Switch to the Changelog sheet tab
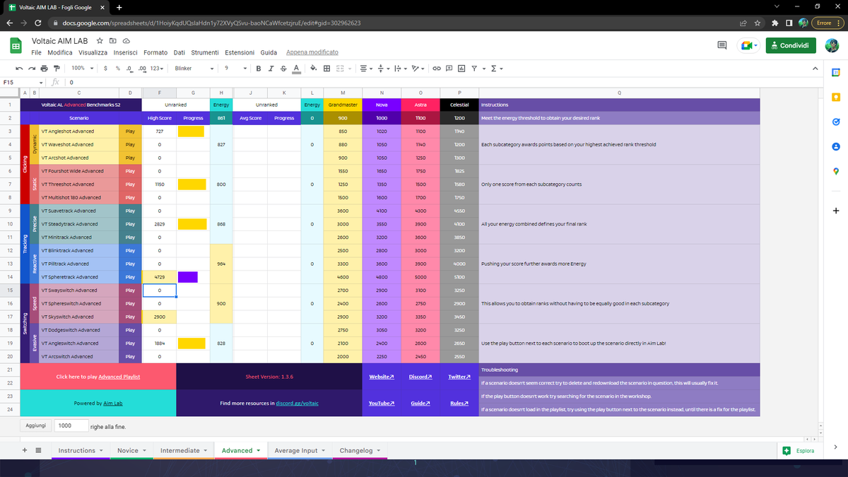848x477 pixels. (360, 450)
